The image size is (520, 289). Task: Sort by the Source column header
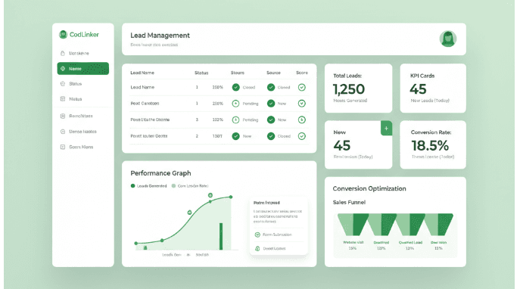(273, 73)
